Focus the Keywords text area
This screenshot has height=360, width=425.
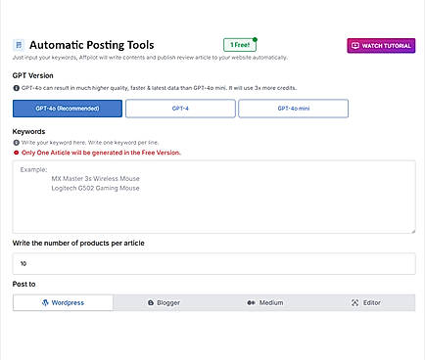(x=214, y=197)
